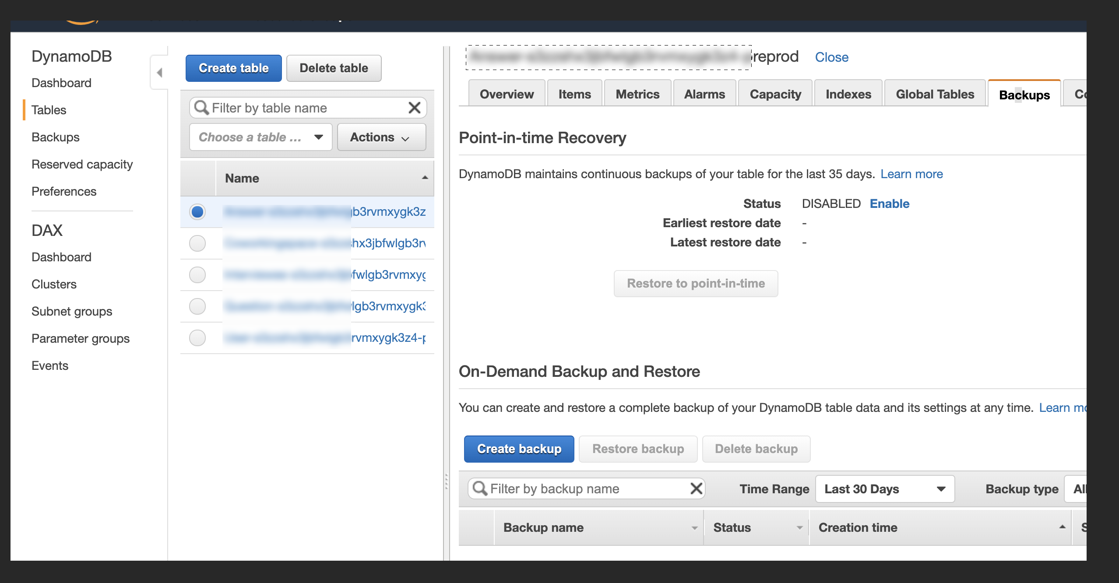The width and height of the screenshot is (1119, 583).
Task: Click the Create backup button
Action: [x=519, y=449]
